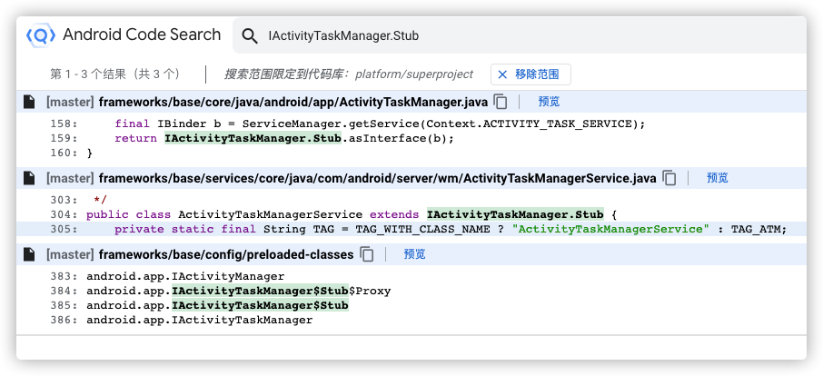Click the file icon beside preloaded-classes
This screenshot has height=376, width=823.
(x=29, y=254)
